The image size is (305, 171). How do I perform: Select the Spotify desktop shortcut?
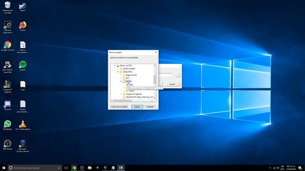coord(23,66)
